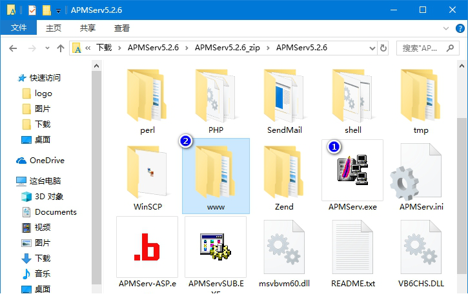
Task: Go forward with the Forward arrow
Action: (x=32, y=48)
